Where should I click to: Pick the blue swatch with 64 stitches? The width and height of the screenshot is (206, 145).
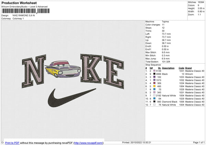(x=154, y=98)
